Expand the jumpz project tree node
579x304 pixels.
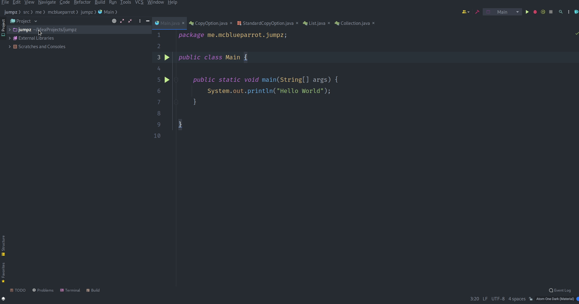coord(10,30)
